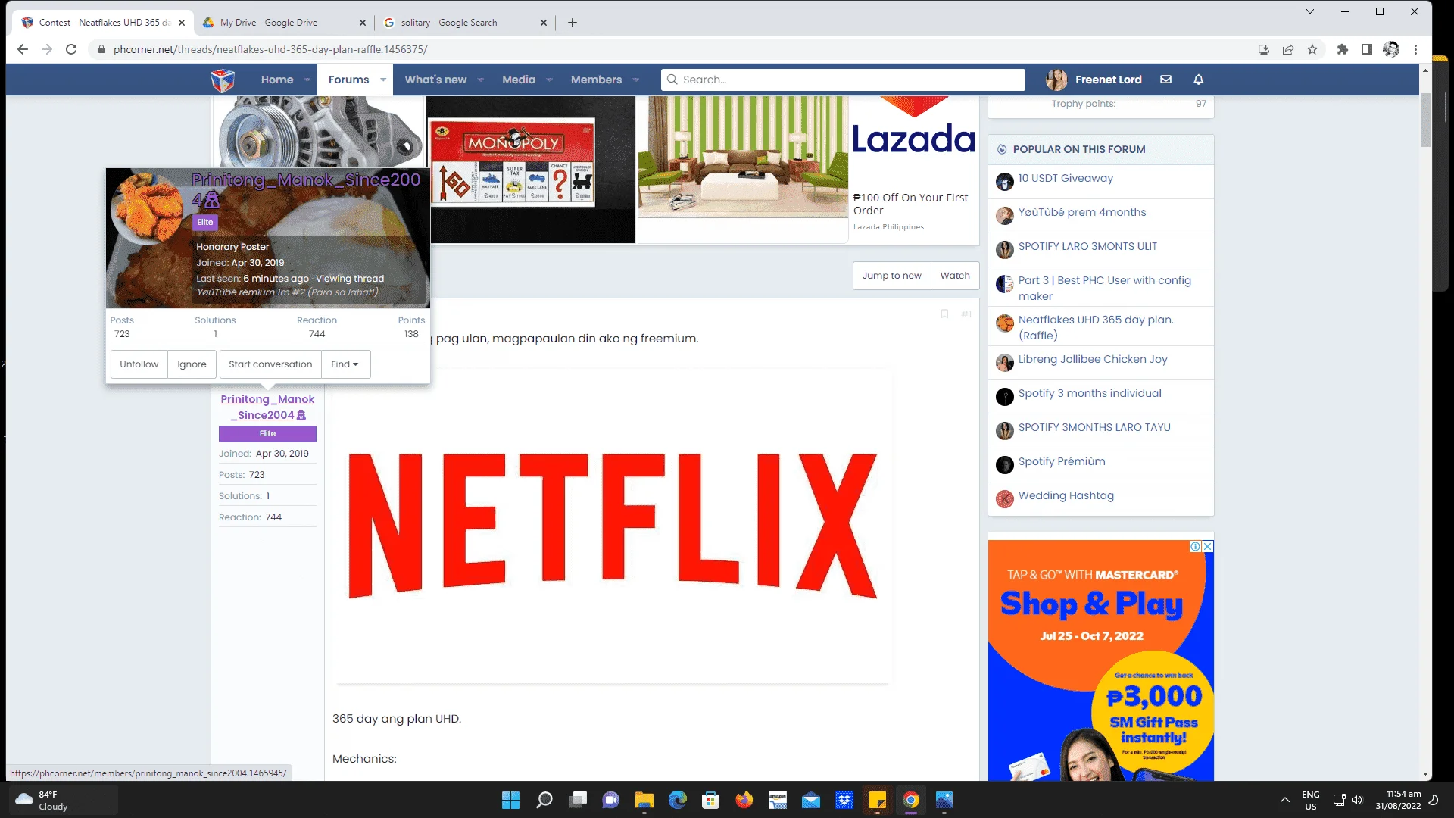
Task: Open the What's new navigation item
Action: click(x=435, y=80)
